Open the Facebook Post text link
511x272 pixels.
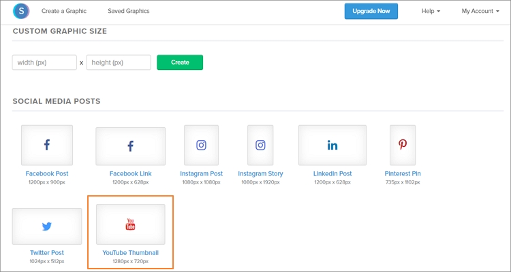[x=47, y=174]
